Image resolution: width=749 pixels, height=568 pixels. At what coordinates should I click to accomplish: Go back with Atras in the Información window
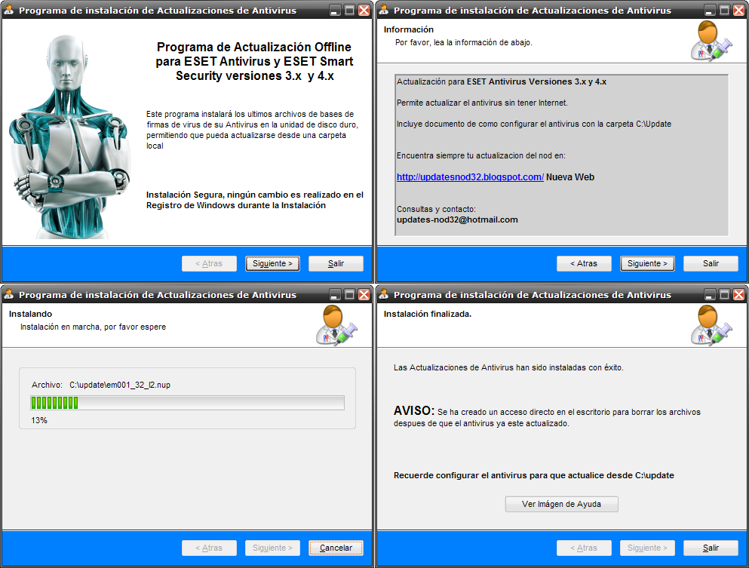[584, 263]
